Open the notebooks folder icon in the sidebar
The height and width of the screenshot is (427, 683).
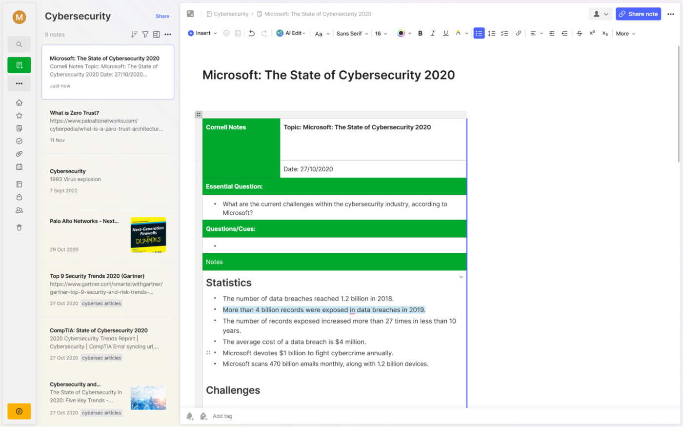pyautogui.click(x=19, y=184)
